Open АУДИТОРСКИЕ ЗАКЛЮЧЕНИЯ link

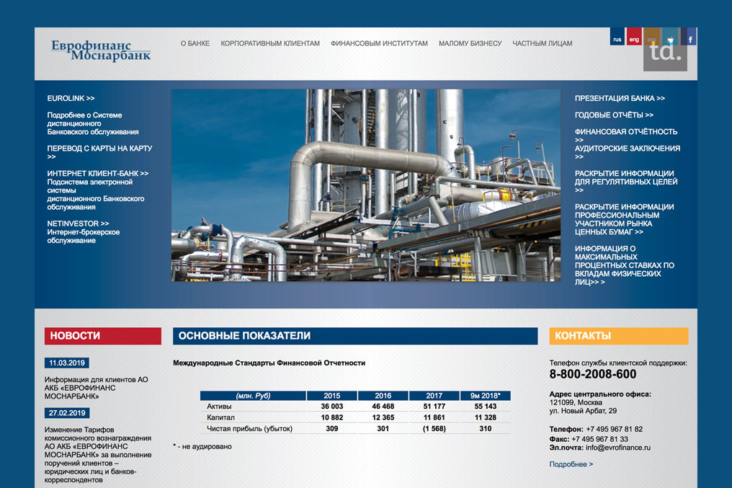[627, 152]
